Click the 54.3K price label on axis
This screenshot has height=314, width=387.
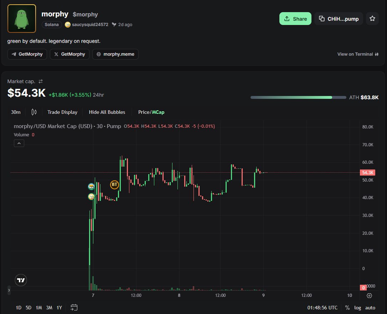[x=367, y=172]
